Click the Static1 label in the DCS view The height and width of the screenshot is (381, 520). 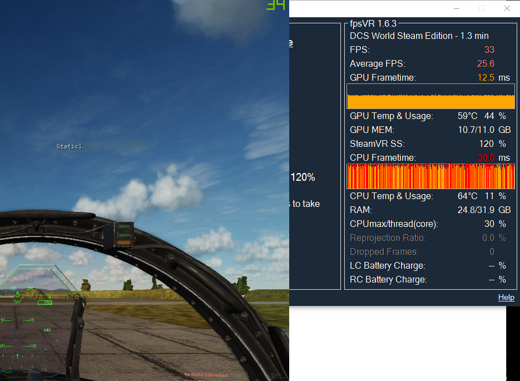click(x=69, y=146)
